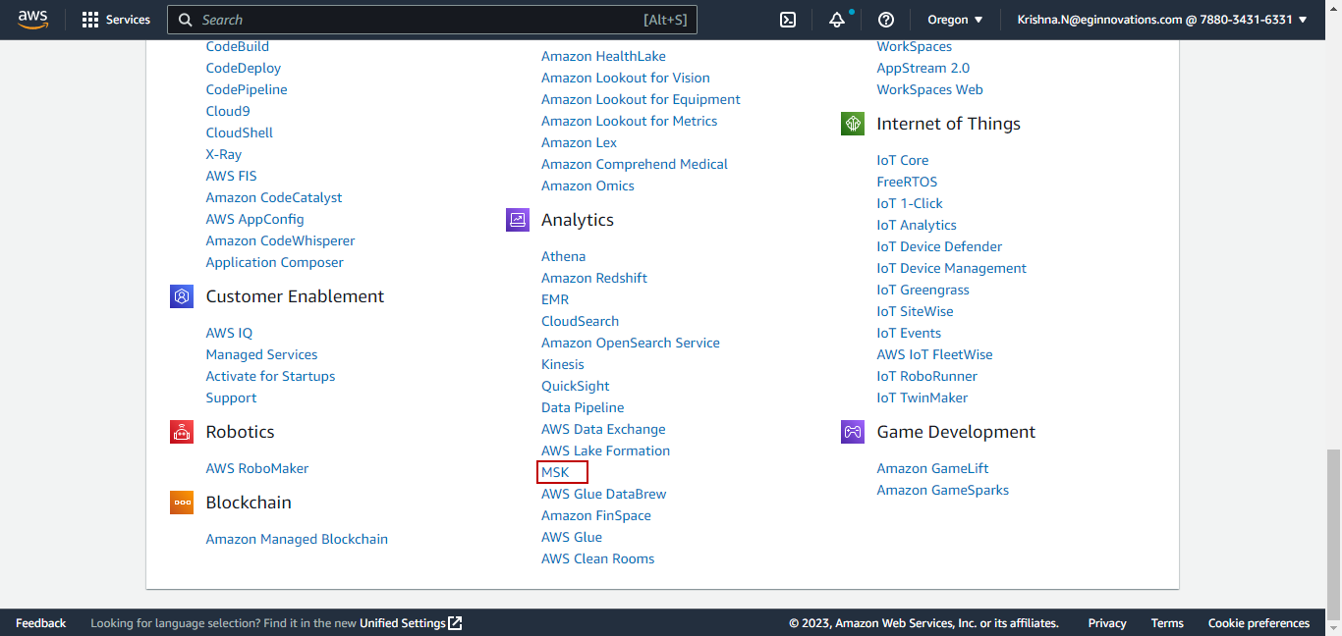Open the CodePipeline link

coord(247,89)
